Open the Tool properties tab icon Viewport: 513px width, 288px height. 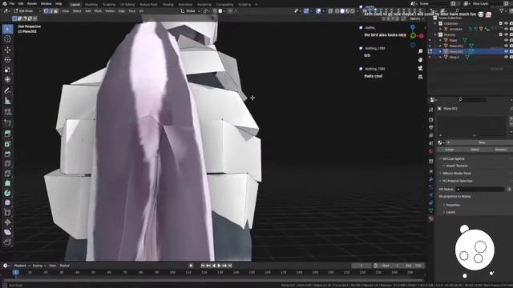tap(431, 110)
